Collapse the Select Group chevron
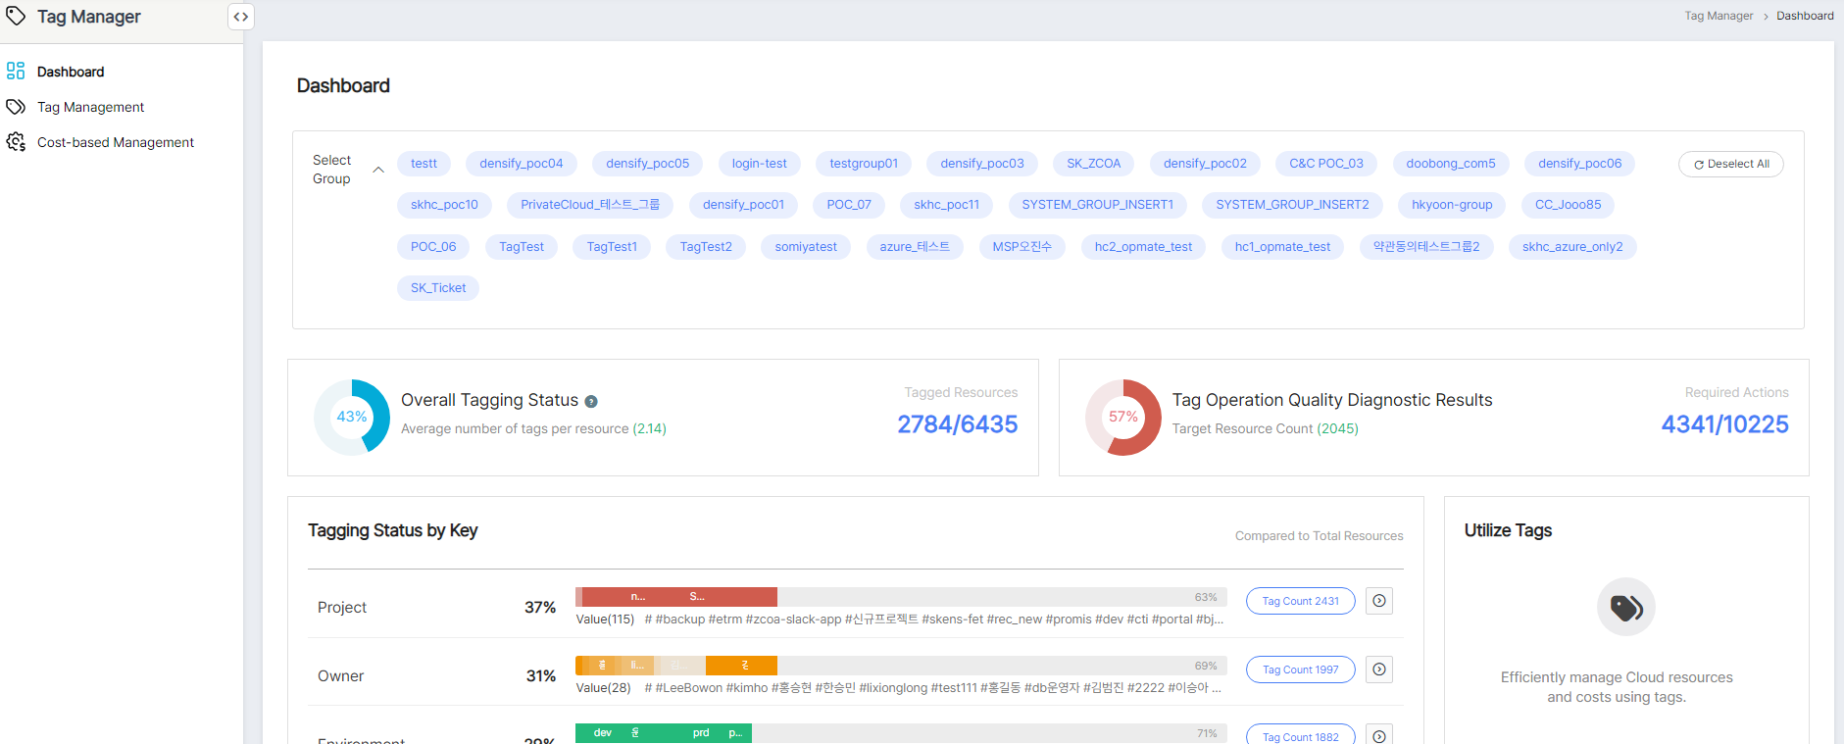Viewport: 1844px width, 744px height. (378, 170)
